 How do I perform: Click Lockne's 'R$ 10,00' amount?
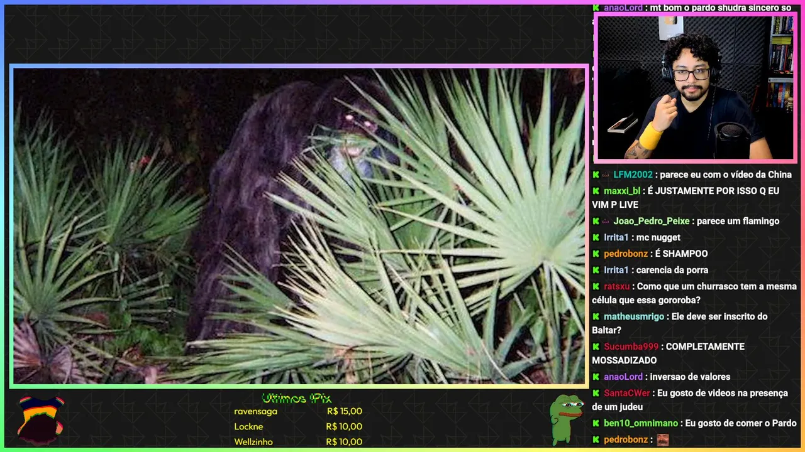click(344, 426)
